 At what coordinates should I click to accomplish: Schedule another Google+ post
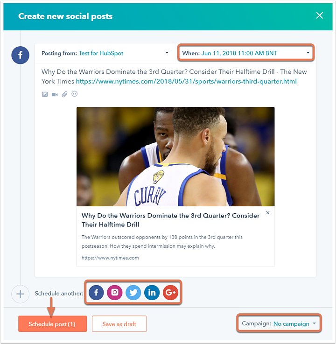170,293
